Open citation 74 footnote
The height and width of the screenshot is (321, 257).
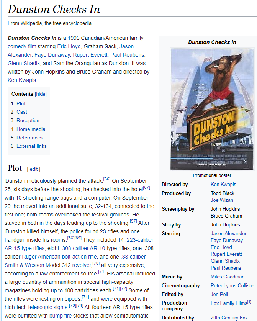pyautogui.click(x=80, y=305)
